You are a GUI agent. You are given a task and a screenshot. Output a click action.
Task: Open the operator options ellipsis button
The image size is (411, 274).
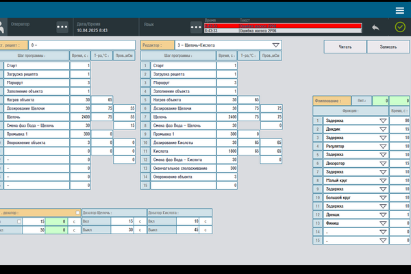coord(62,27)
